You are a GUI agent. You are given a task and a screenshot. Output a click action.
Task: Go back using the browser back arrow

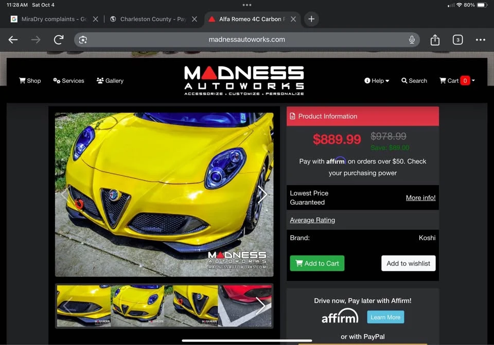(x=13, y=40)
